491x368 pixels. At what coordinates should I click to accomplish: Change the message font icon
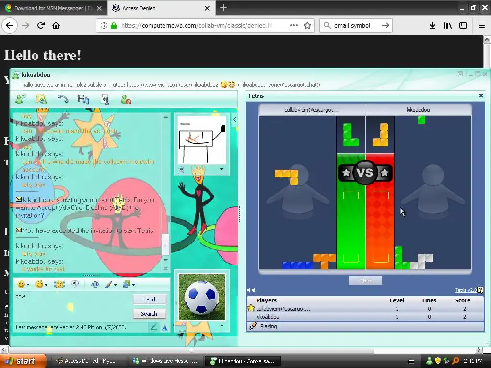94,284
